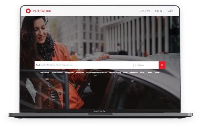Screen dimensions: 200x127
Task: Click the POTSWORK brand name text
Action: pos(42,11)
